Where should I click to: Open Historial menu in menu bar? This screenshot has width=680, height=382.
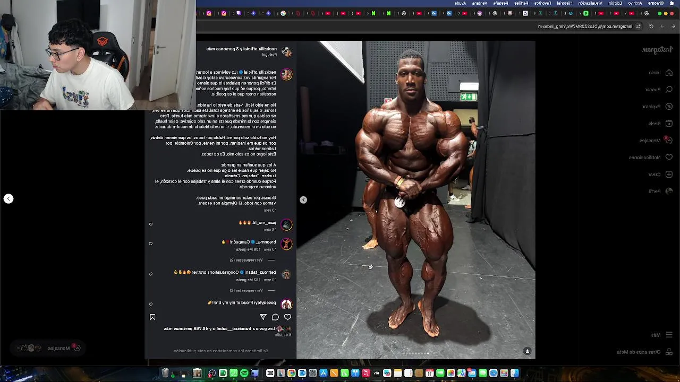(x=564, y=3)
